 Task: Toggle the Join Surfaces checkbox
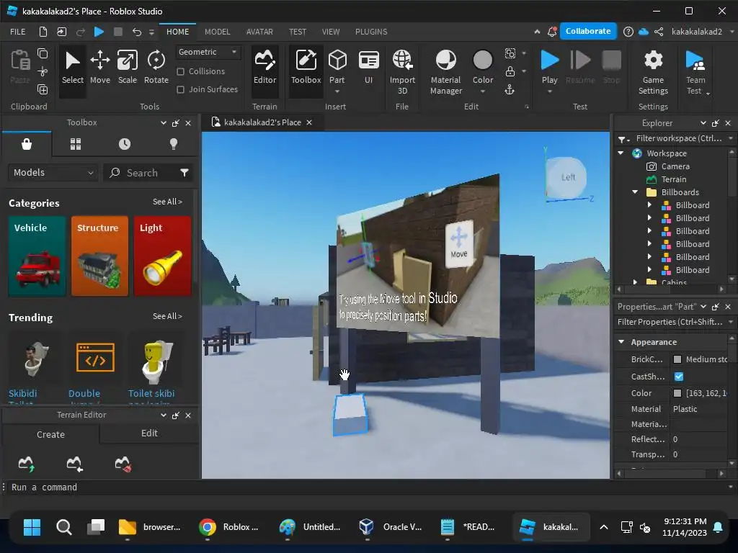[180, 89]
